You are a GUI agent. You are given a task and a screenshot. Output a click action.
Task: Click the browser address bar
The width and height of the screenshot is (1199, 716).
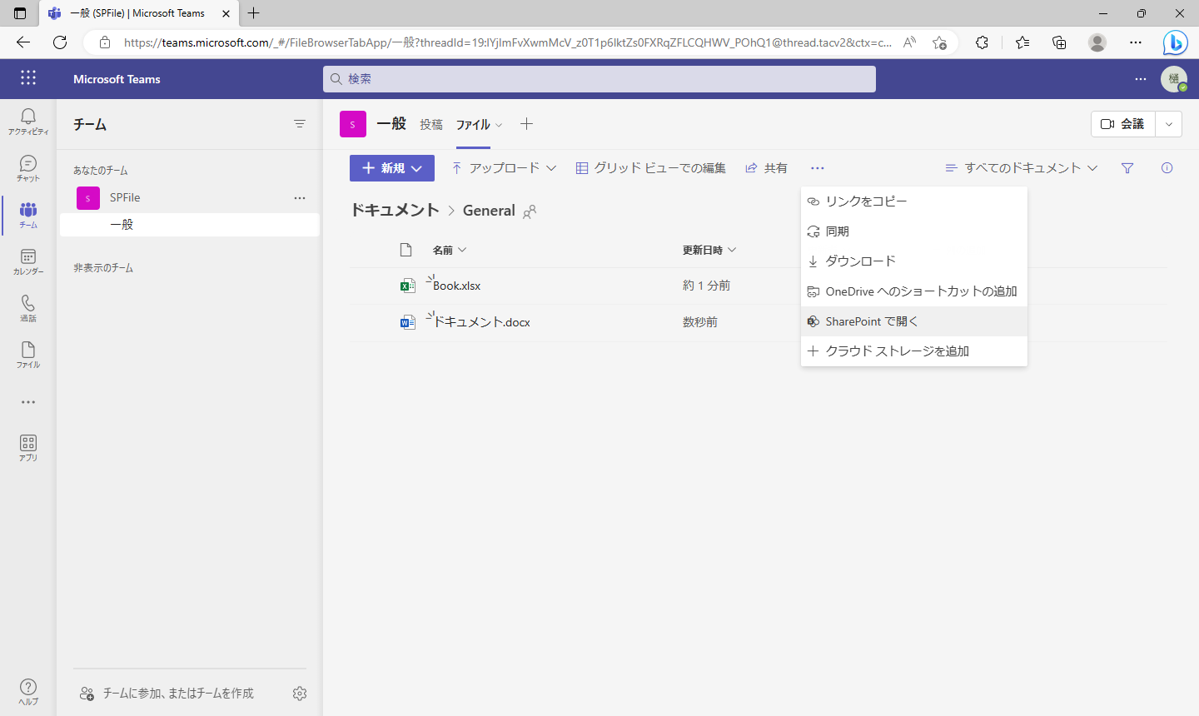508,42
